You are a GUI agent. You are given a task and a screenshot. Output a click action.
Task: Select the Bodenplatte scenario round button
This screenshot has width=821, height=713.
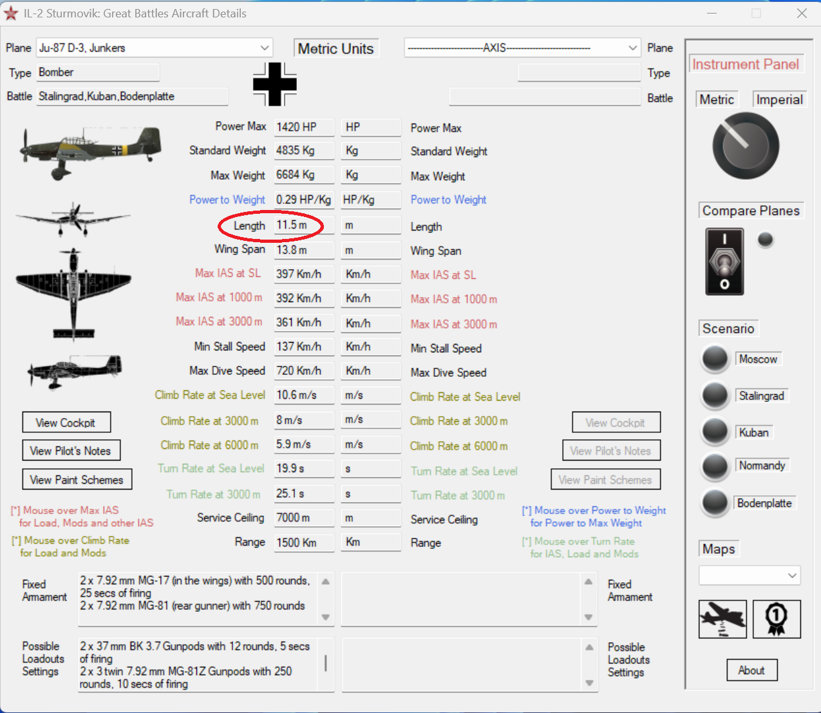click(715, 503)
